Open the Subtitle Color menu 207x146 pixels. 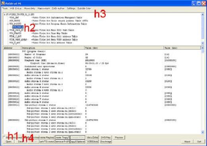[84, 8]
